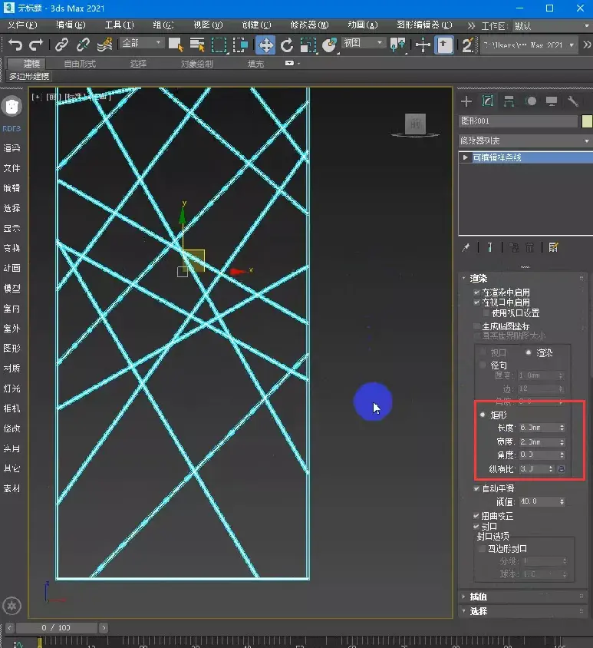Open the Create tab in command panel

(x=466, y=101)
